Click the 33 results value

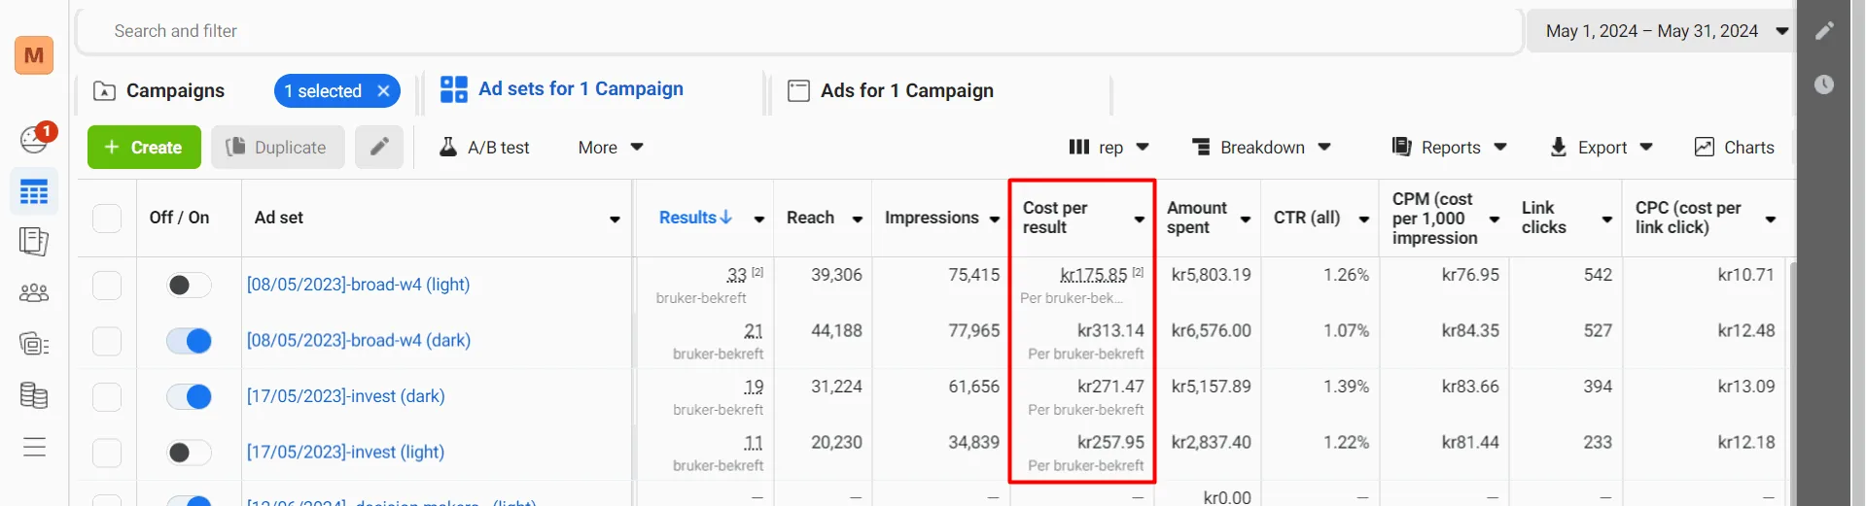click(737, 275)
